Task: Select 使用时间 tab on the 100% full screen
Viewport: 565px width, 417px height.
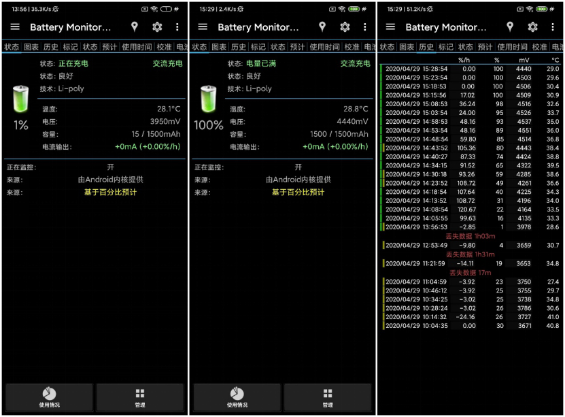Action: point(324,48)
